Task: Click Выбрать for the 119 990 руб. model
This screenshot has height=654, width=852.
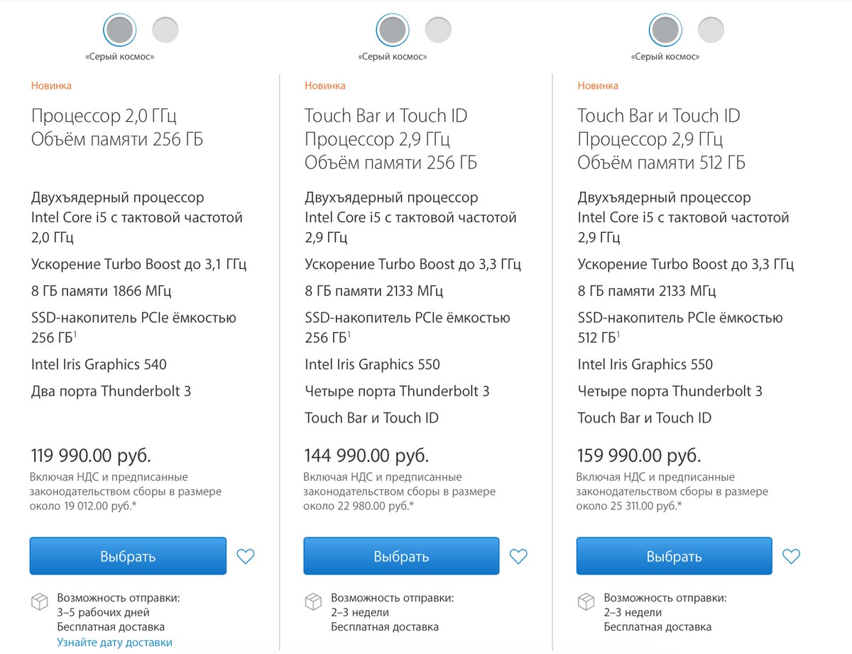Action: click(128, 556)
